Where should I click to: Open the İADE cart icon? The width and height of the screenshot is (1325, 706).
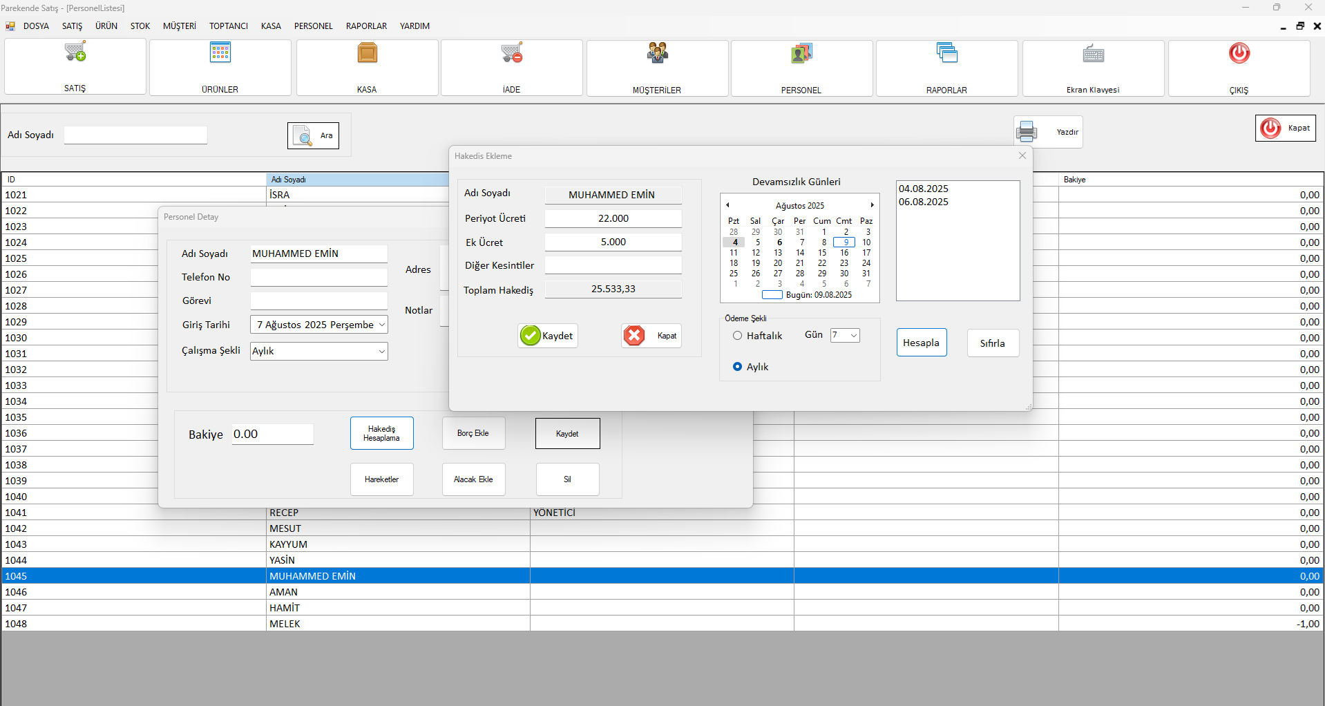tap(512, 53)
